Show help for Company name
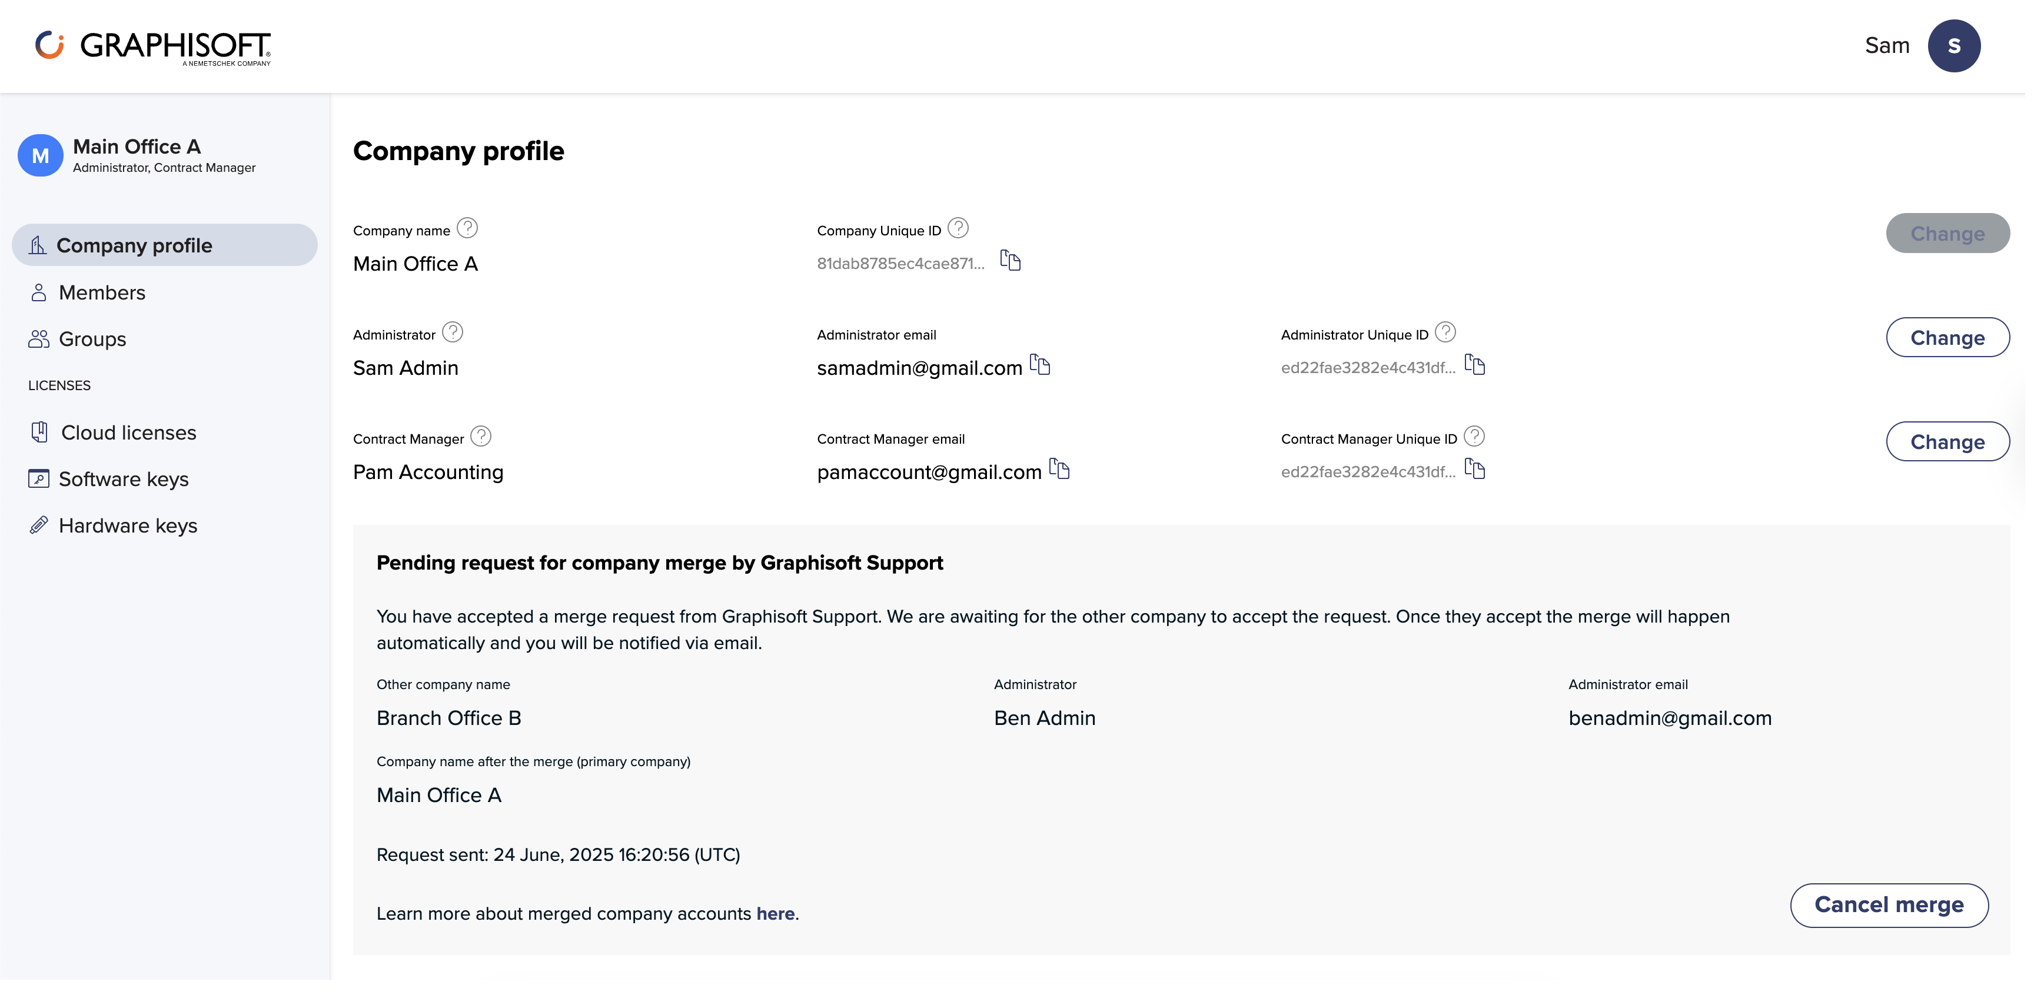The image size is (2034, 998). click(467, 228)
